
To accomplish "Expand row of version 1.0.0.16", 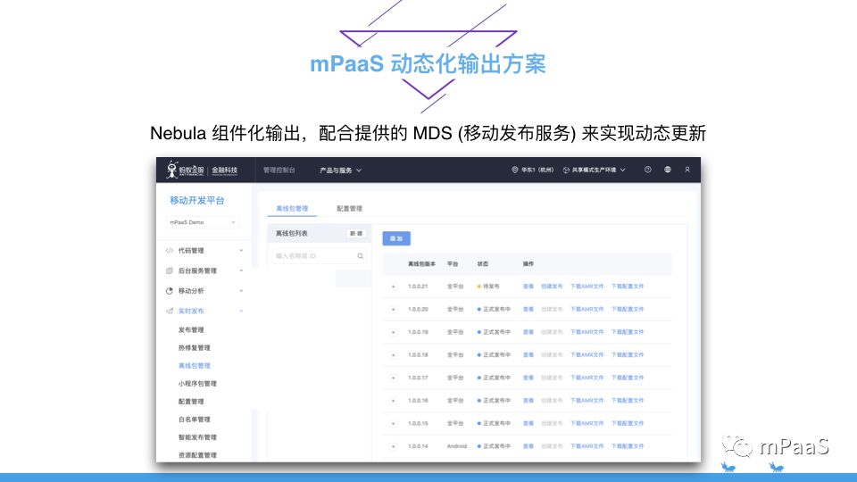I will 393,401.
